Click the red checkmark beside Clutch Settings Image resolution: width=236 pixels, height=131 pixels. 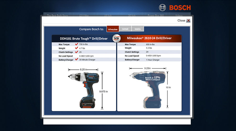(77, 52)
